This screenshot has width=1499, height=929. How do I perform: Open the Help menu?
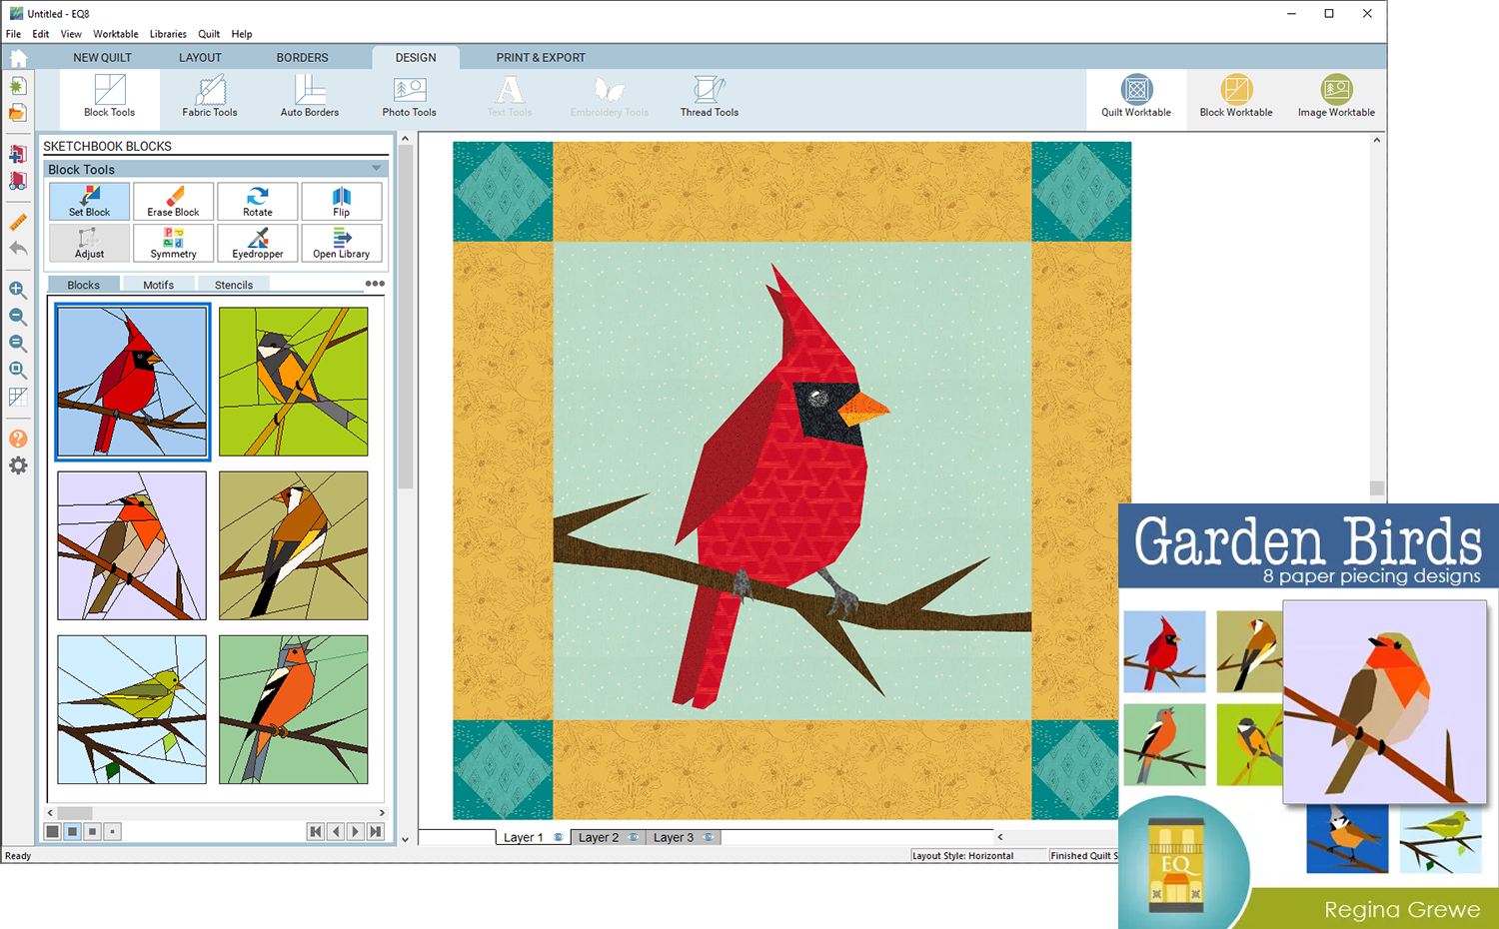[x=242, y=34]
